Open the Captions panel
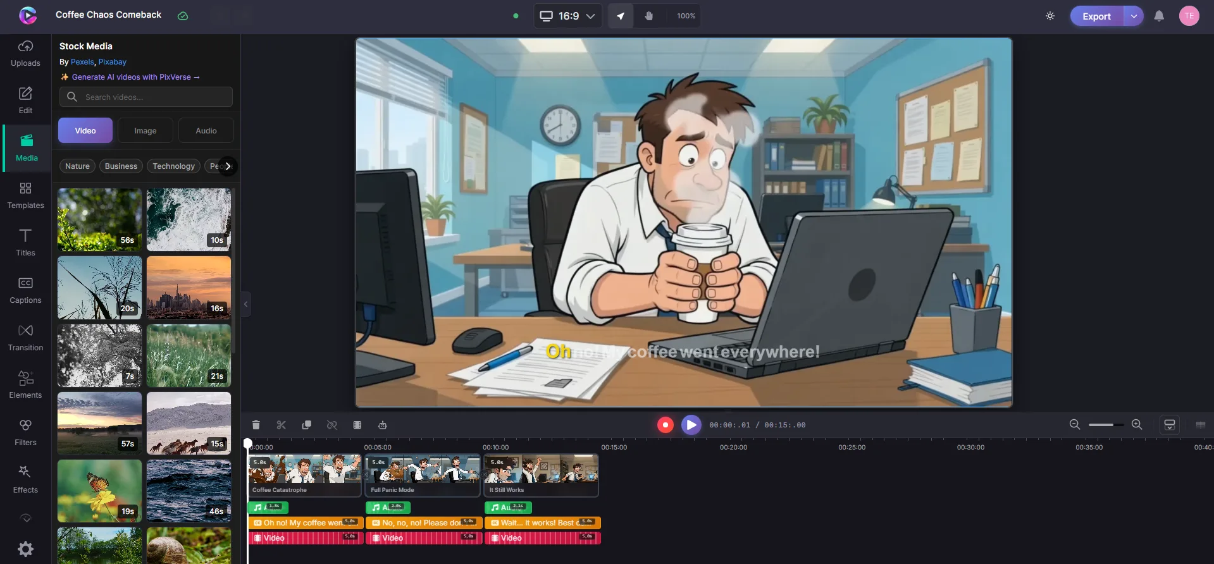 (x=25, y=291)
